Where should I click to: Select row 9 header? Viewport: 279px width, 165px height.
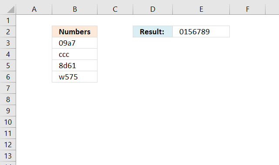point(8,111)
